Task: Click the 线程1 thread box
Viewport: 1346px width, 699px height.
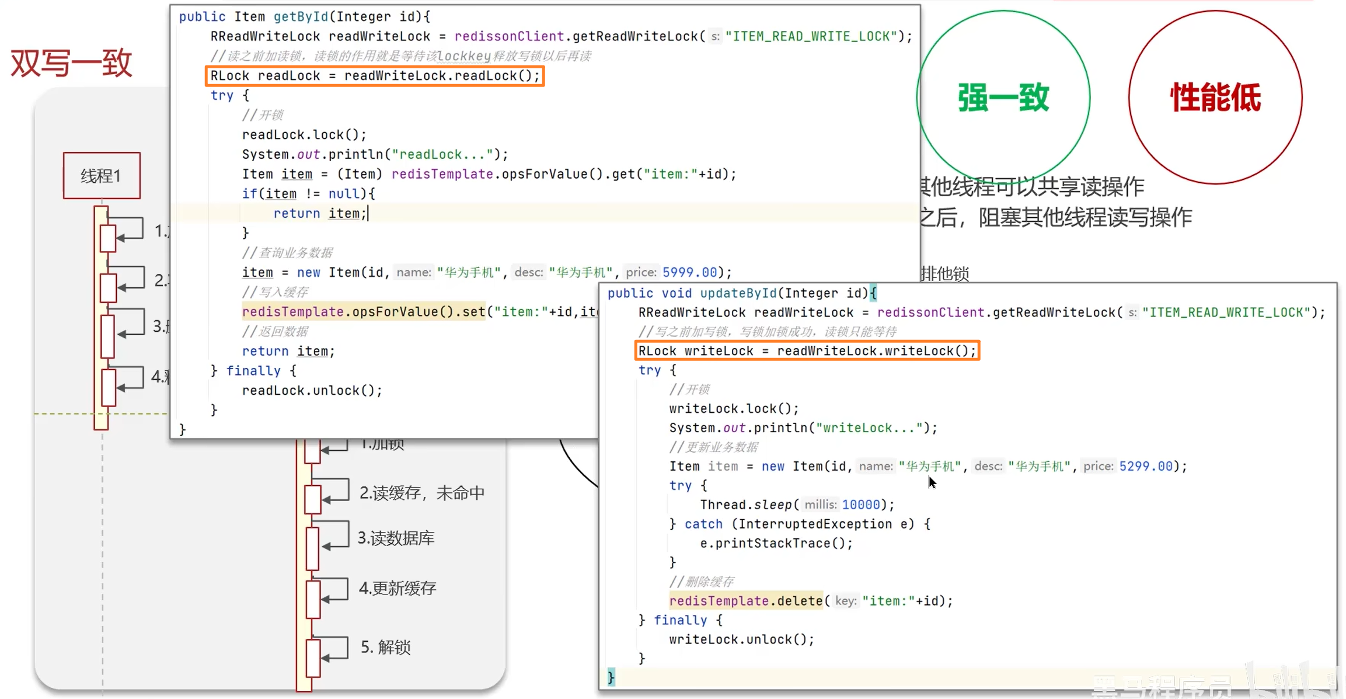Action: pos(102,176)
